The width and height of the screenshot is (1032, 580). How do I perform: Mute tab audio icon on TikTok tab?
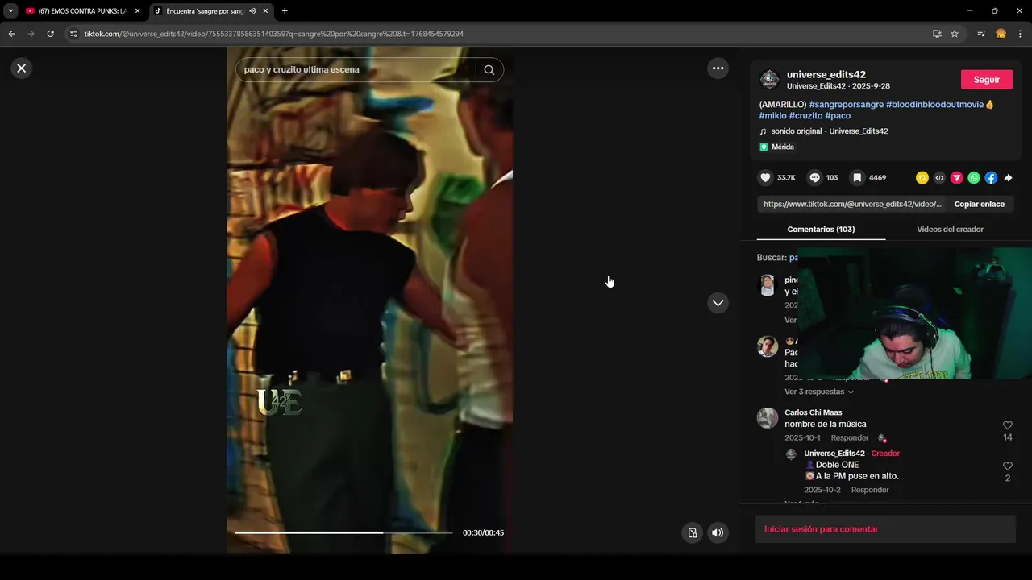coord(253,11)
